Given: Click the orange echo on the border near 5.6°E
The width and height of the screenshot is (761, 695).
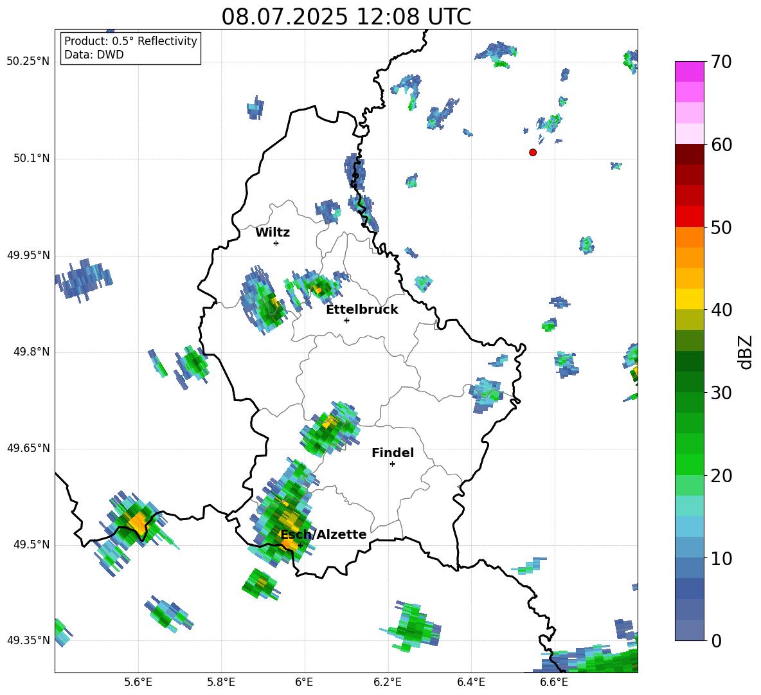Looking at the screenshot, I should [x=138, y=522].
